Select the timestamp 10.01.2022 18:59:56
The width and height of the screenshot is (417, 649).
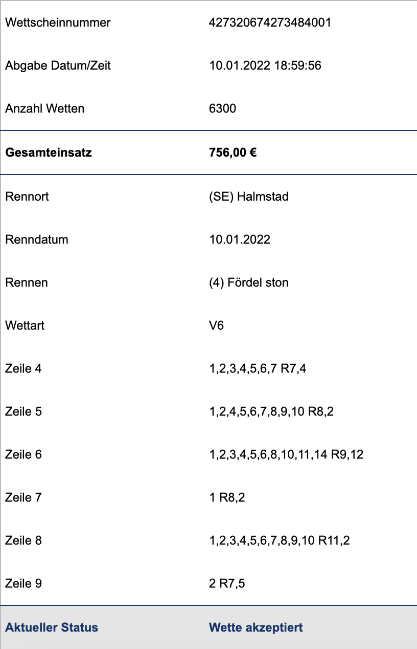point(265,66)
